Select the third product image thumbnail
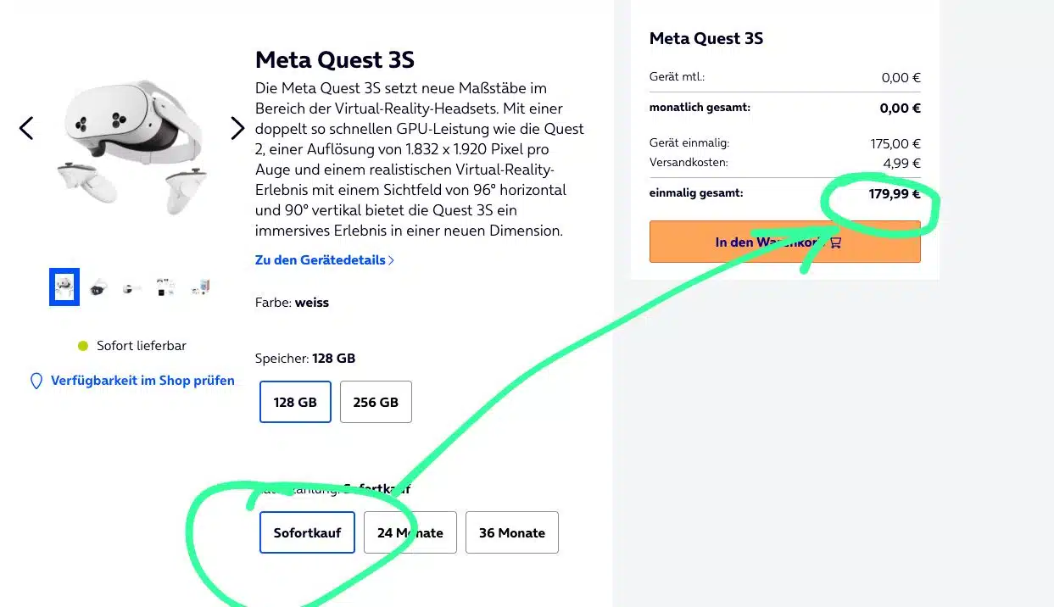 132,287
